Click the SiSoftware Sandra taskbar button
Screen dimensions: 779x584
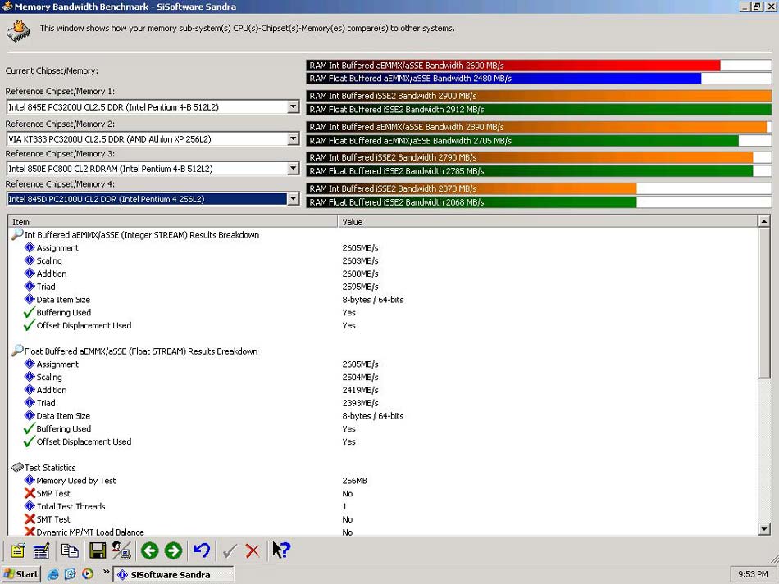click(x=174, y=574)
